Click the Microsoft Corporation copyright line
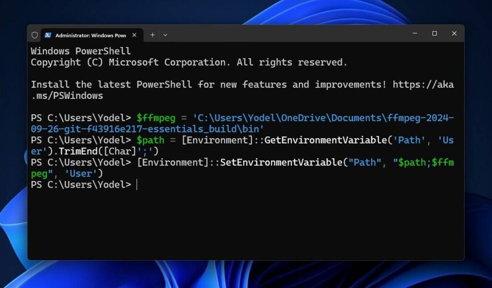 [188, 62]
